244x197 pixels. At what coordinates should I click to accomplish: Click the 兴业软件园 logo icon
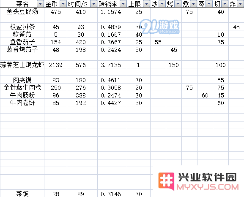[166, 181]
